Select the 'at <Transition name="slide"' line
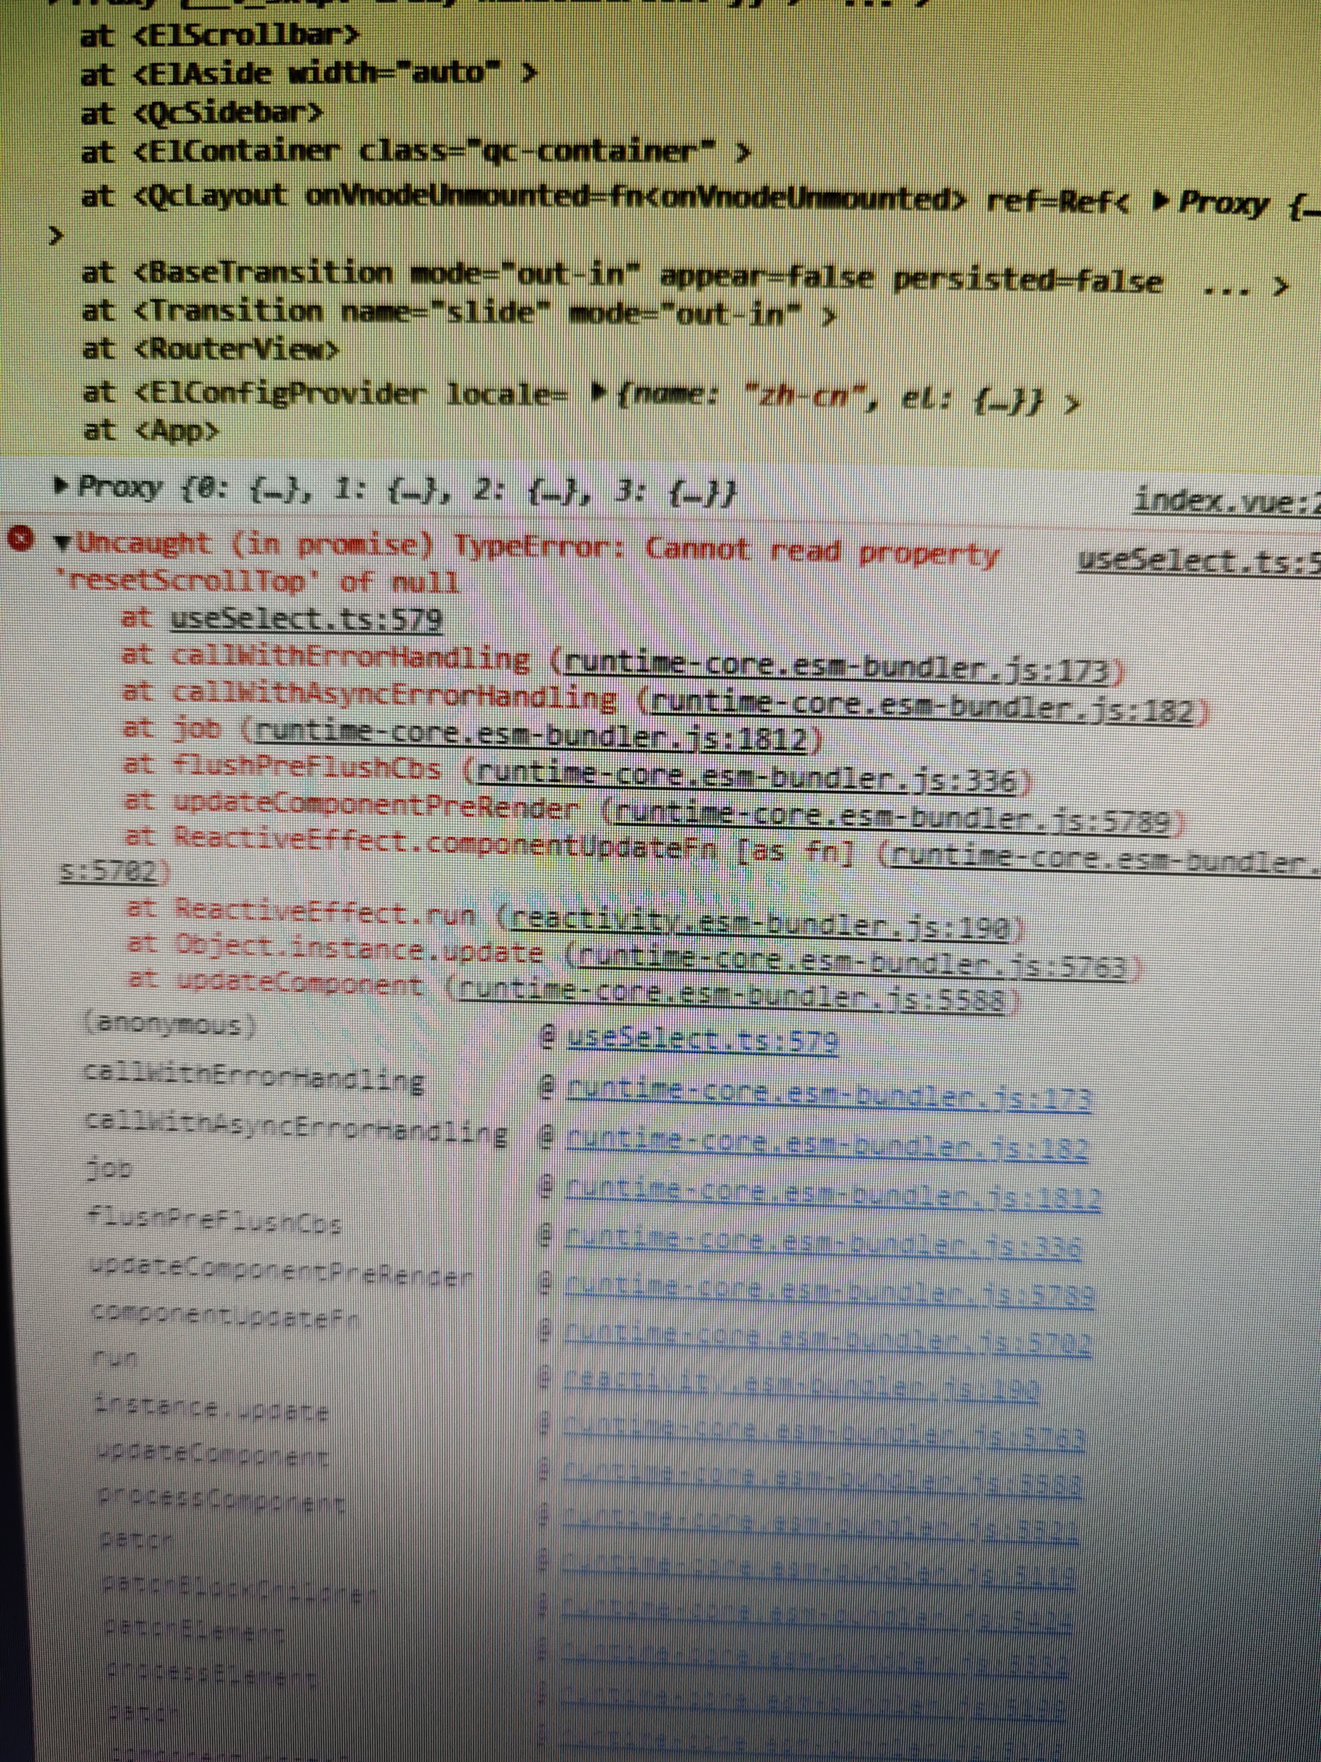Screen dimensions: 1321x1762 tap(459, 312)
